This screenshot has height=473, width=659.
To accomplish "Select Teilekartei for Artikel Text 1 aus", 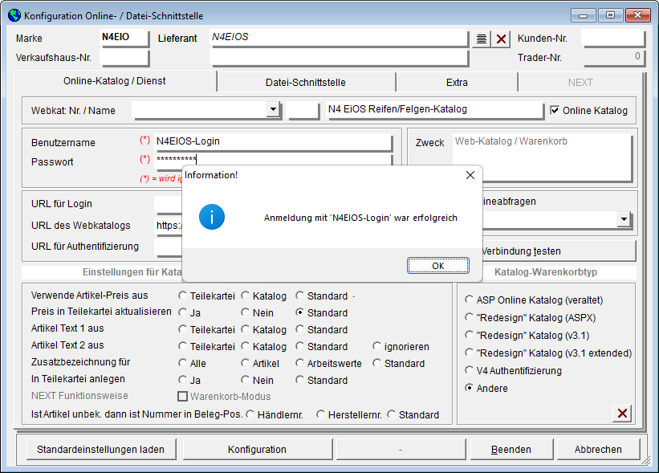I will coord(182,329).
